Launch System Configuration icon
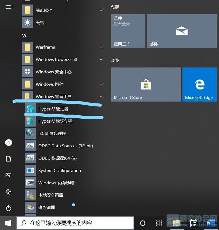This screenshot has width=219, height=230. point(30,170)
